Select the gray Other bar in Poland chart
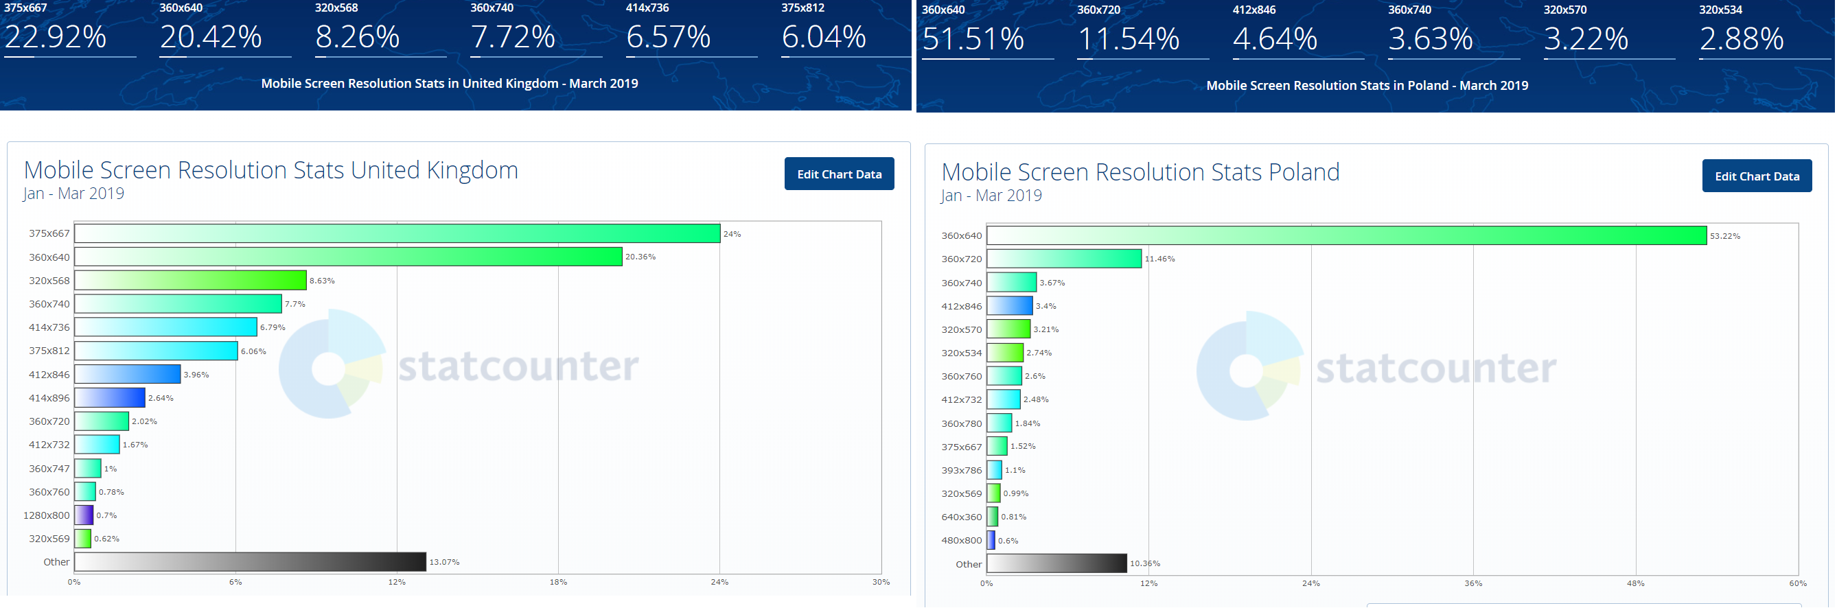The image size is (1837, 608). tap(1056, 563)
